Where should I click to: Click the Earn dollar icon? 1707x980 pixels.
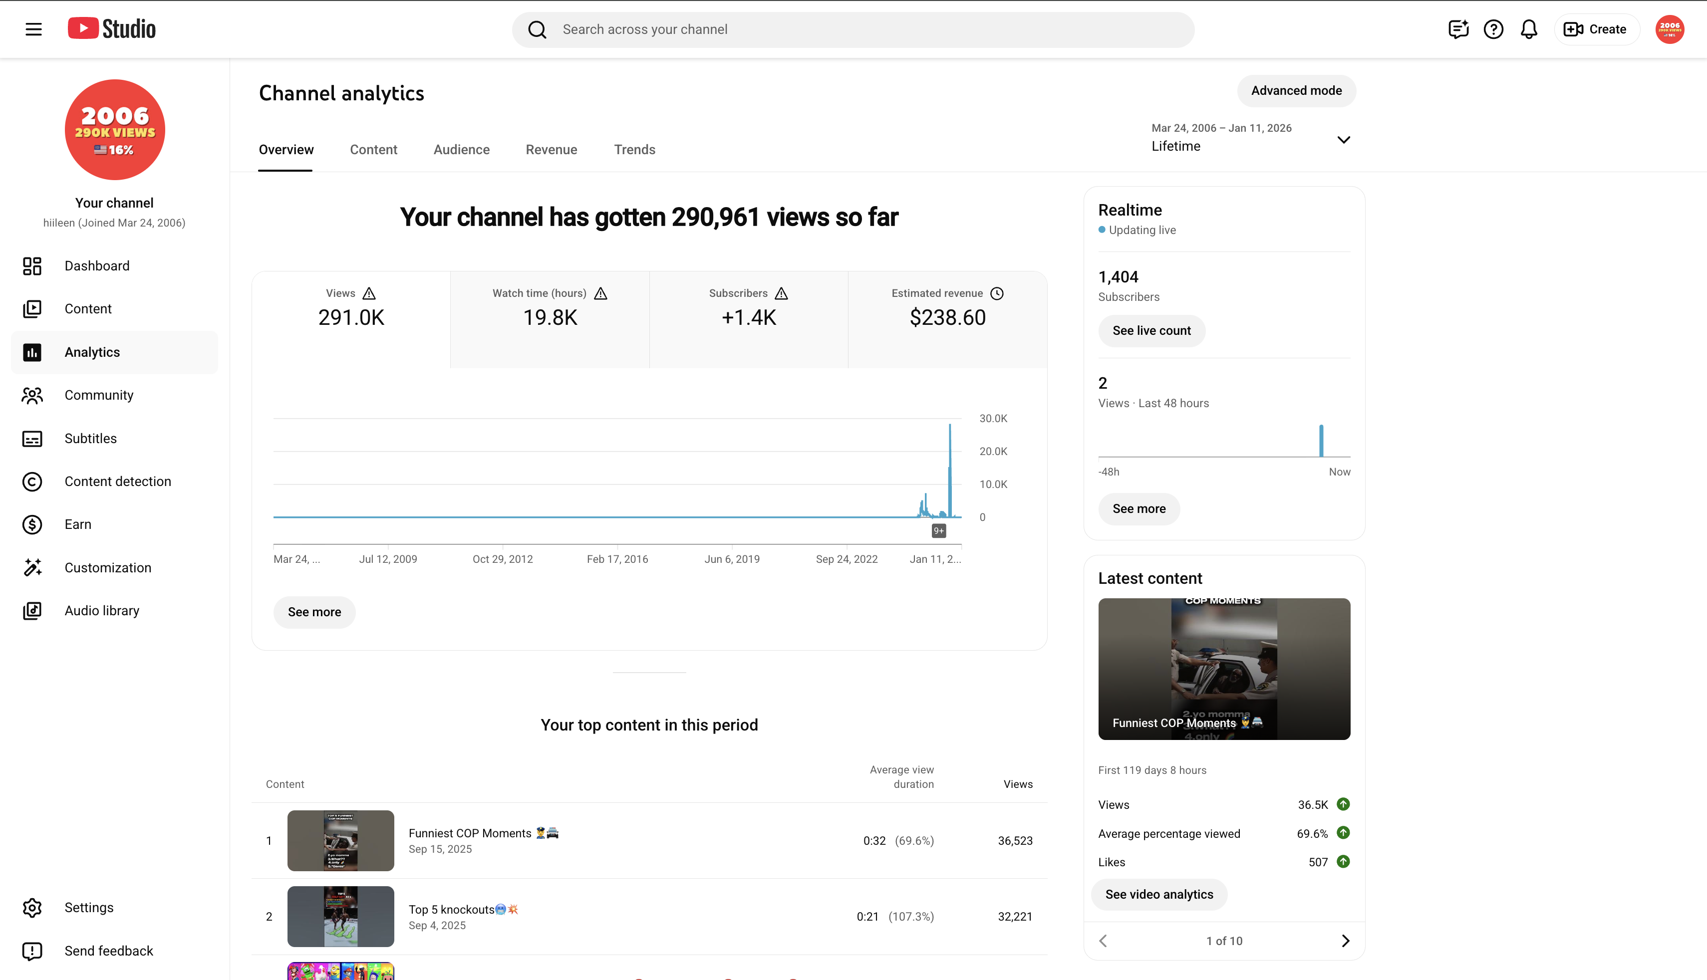tap(32, 524)
